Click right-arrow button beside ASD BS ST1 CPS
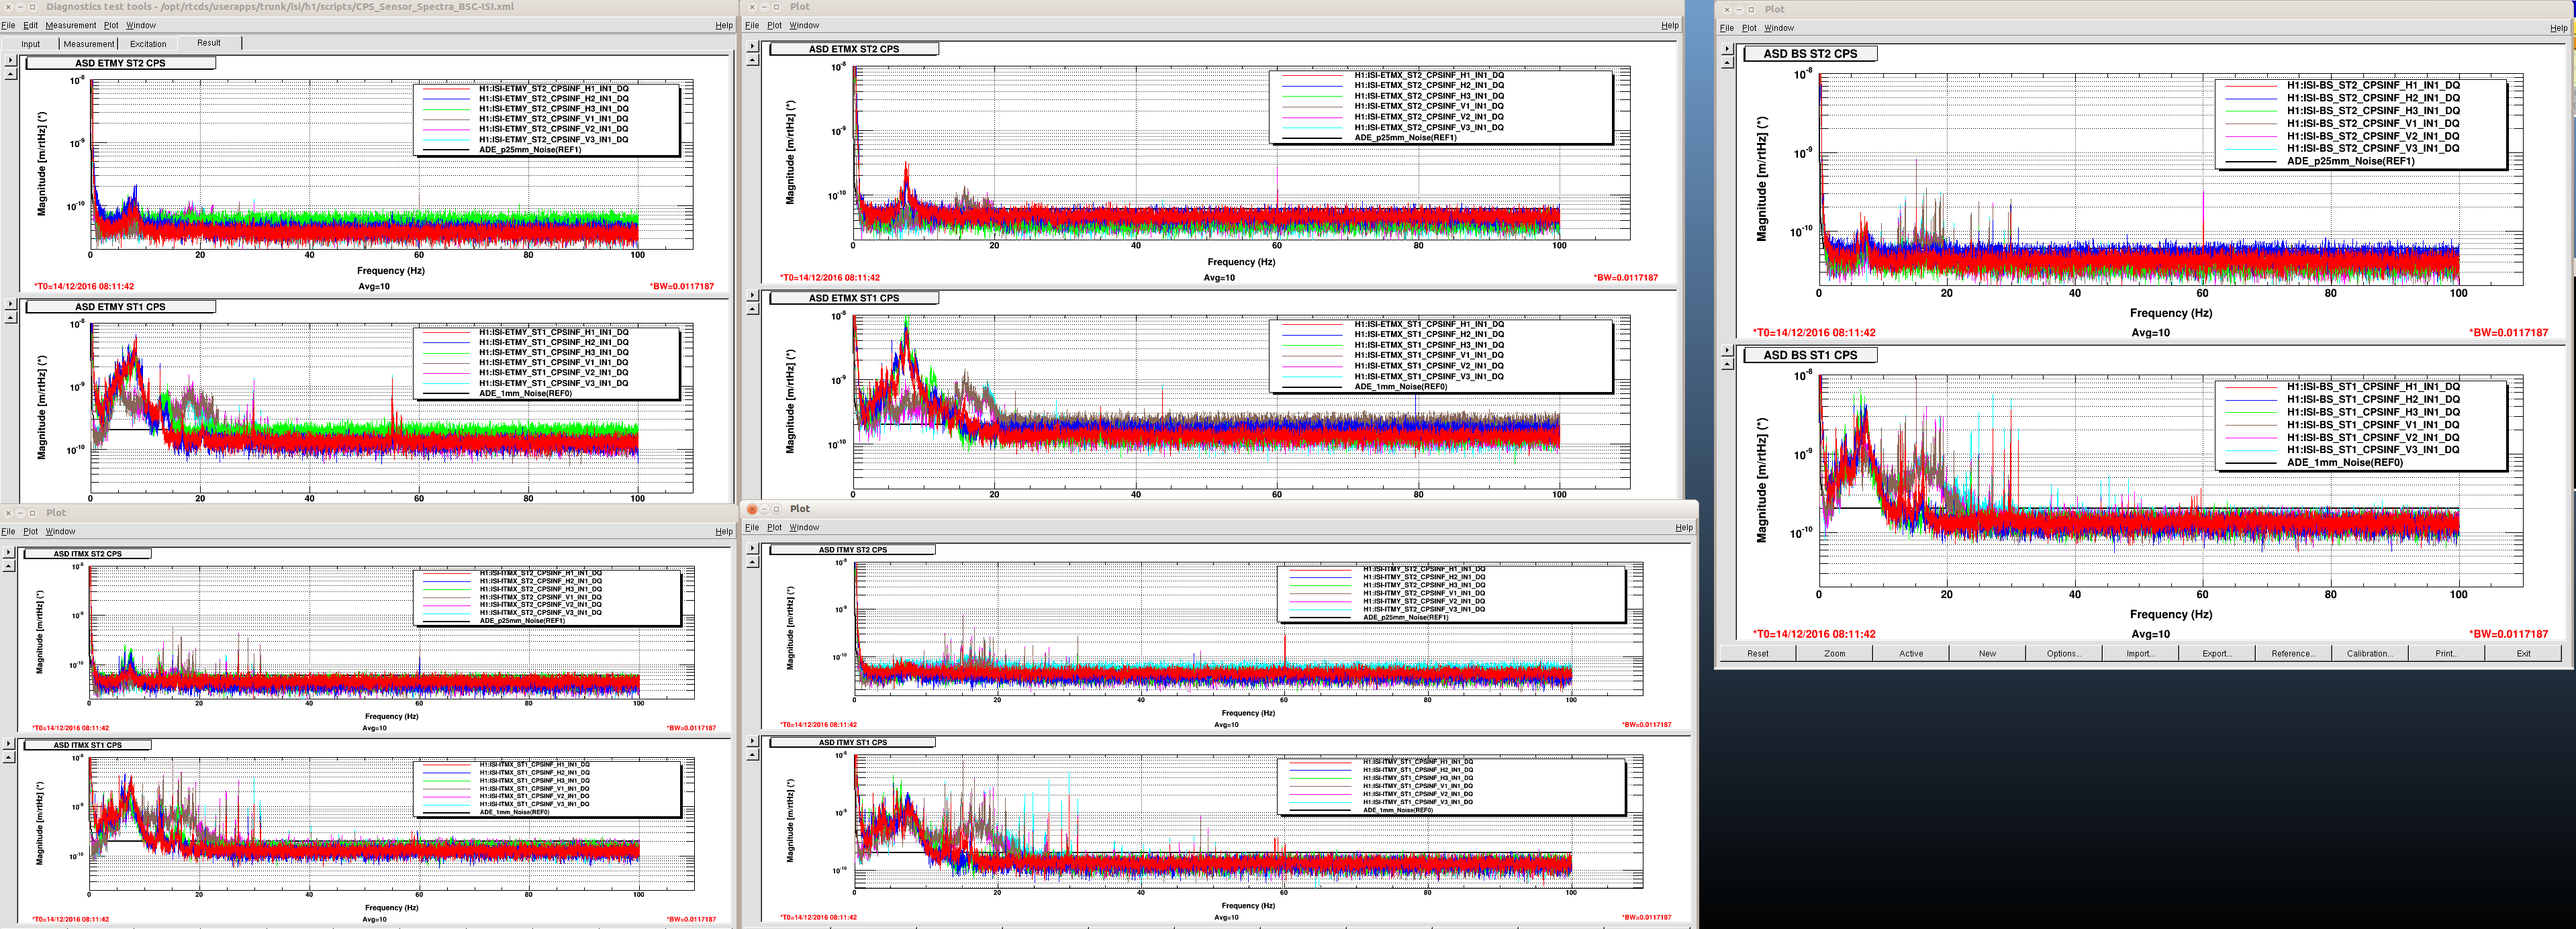 tap(1728, 351)
